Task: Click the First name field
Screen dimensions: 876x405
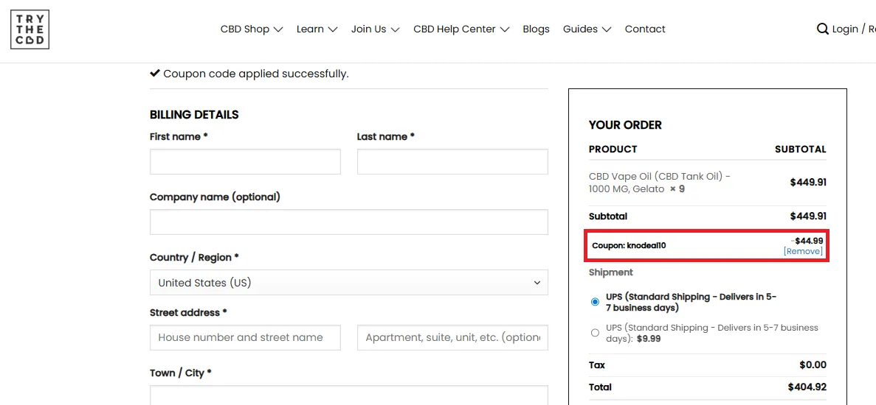Action: [x=245, y=162]
